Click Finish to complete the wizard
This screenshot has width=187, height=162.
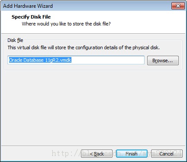point(132,154)
